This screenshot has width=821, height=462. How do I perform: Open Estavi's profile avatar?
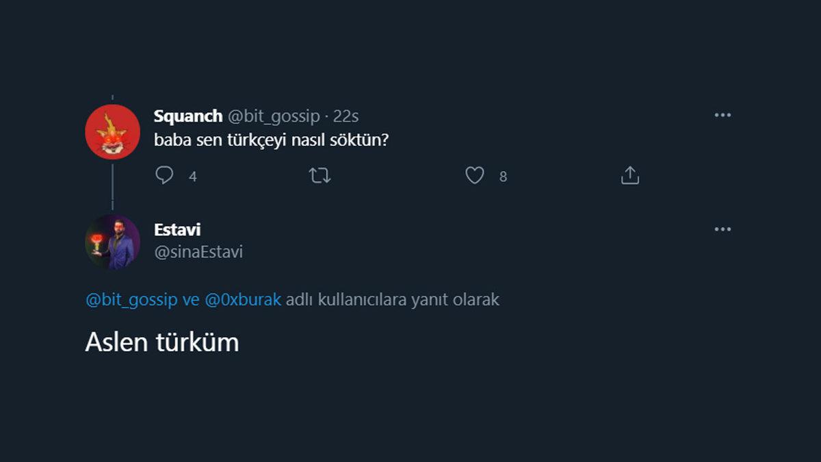click(x=112, y=239)
